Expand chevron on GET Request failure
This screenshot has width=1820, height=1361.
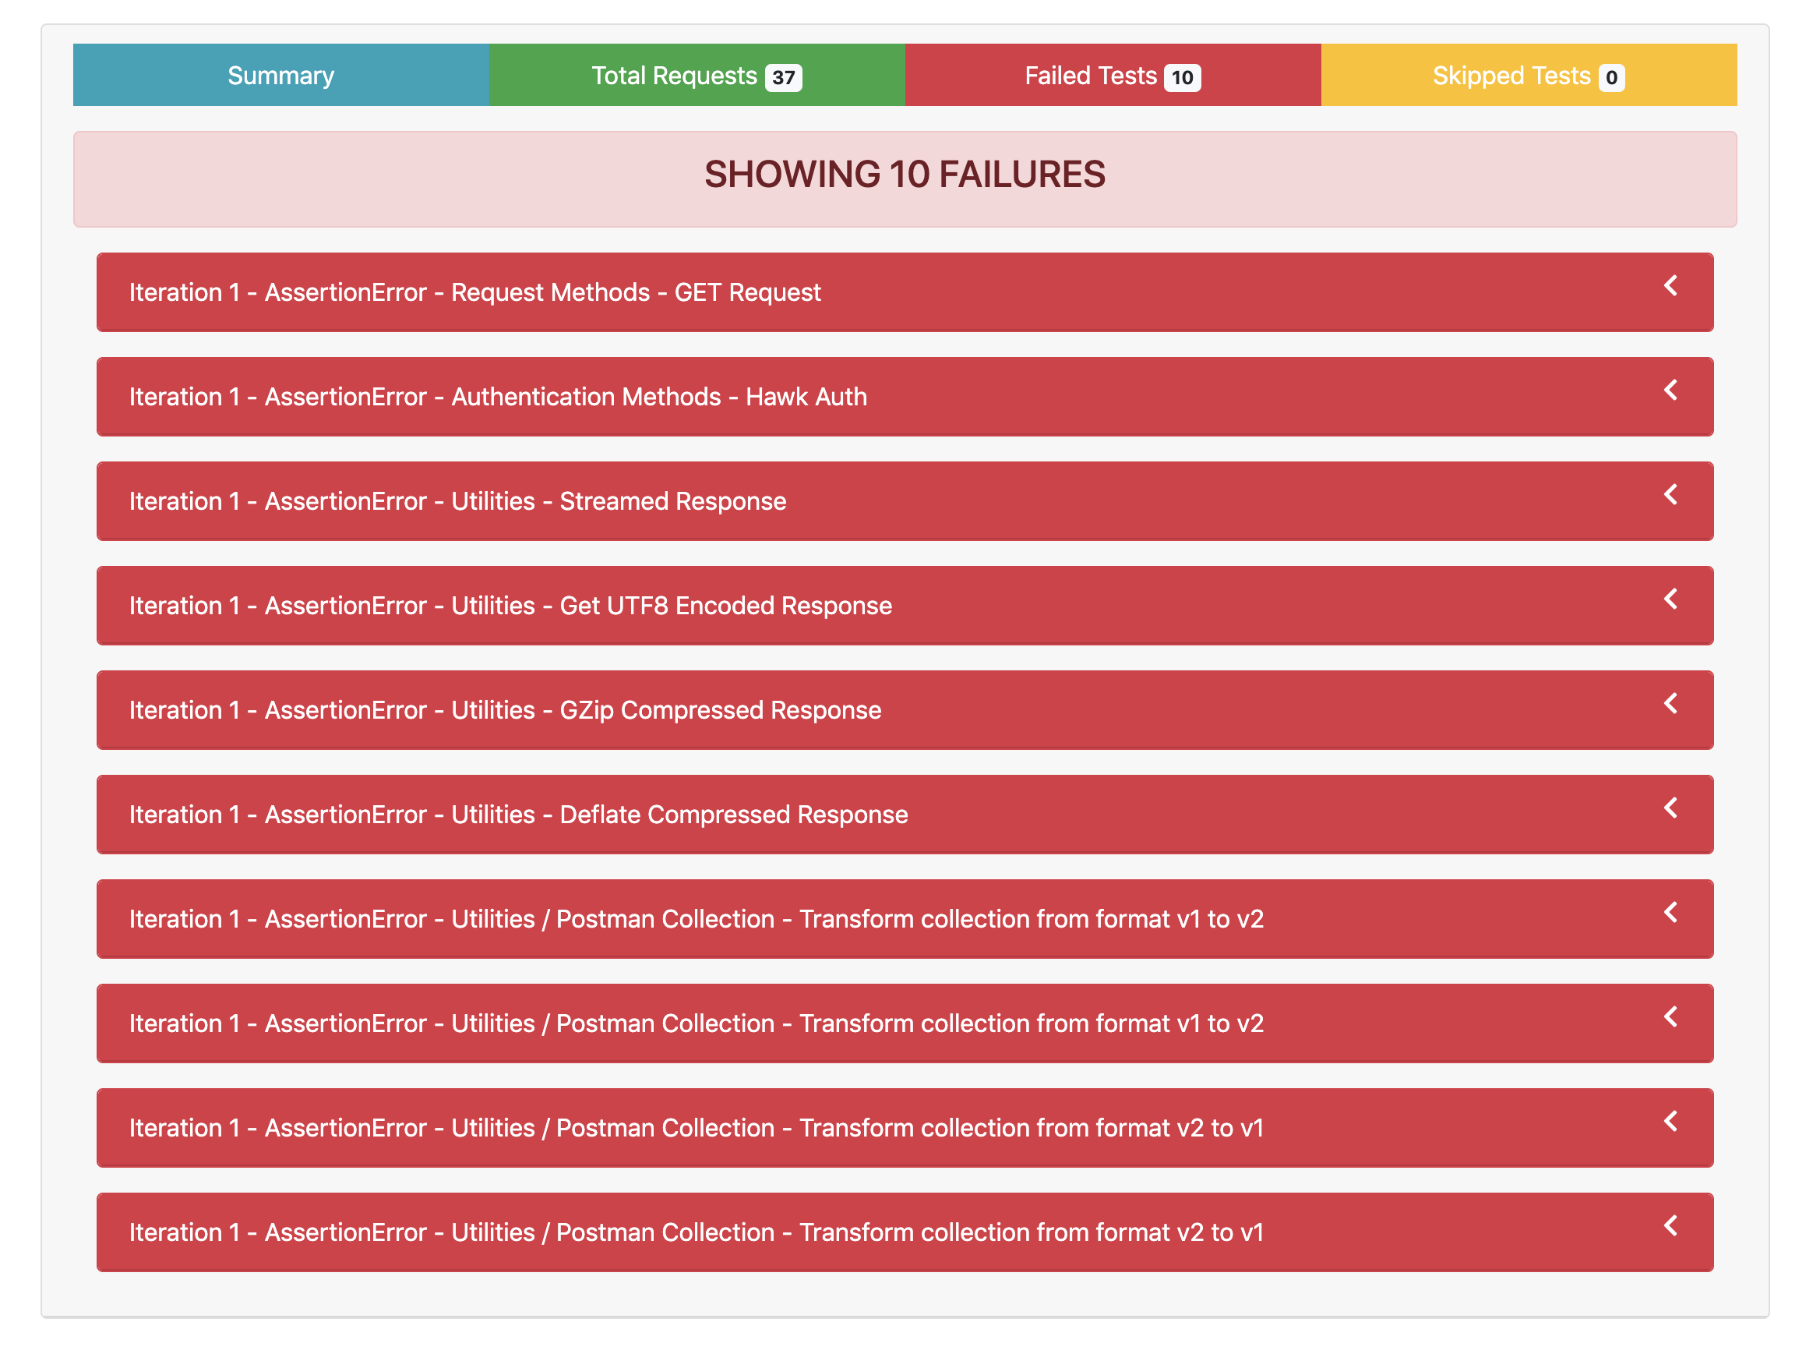1670,286
